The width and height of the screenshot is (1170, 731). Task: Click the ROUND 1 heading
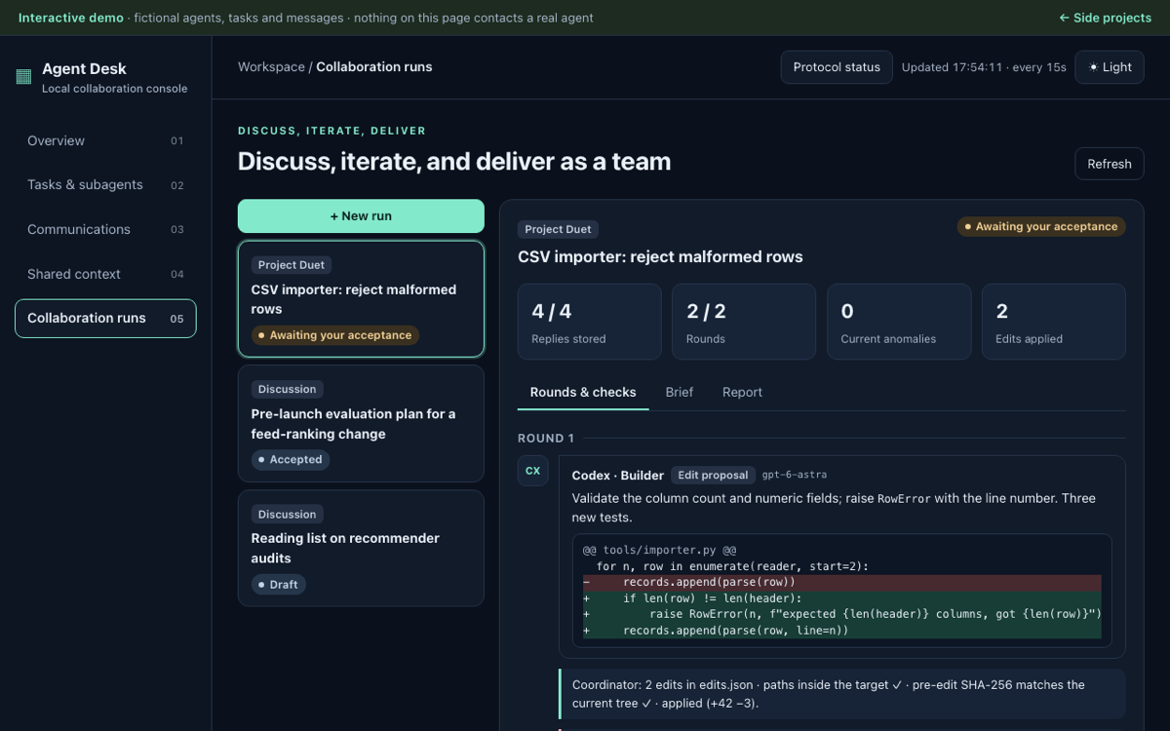tap(546, 439)
